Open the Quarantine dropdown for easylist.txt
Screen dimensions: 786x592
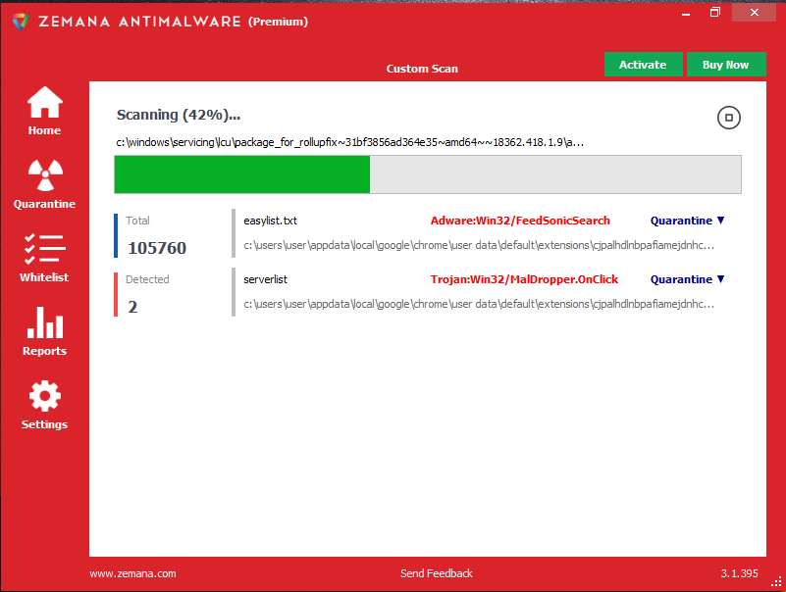point(687,221)
